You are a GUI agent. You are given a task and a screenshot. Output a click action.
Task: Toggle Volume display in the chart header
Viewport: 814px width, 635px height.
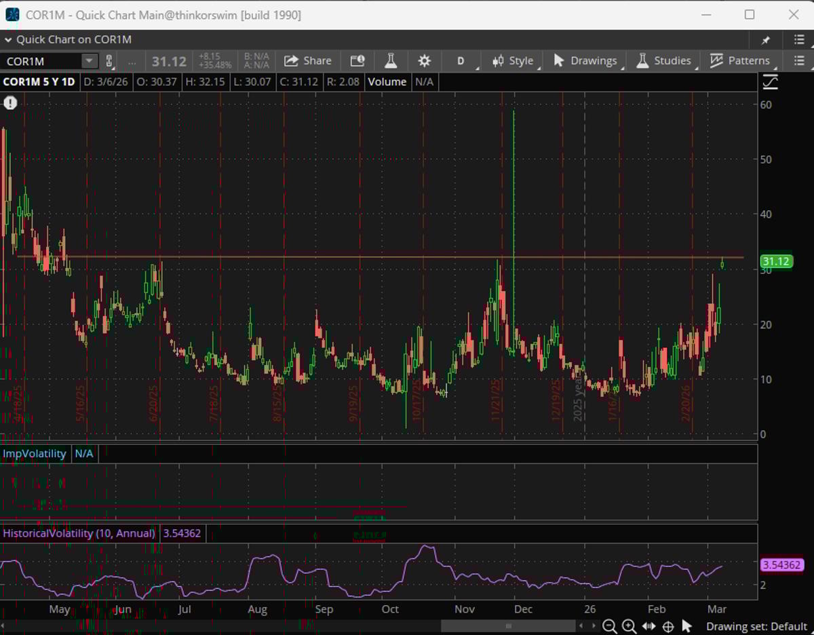[x=387, y=81]
